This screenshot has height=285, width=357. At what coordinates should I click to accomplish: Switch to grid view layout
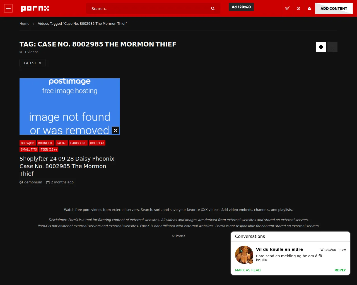point(321,47)
